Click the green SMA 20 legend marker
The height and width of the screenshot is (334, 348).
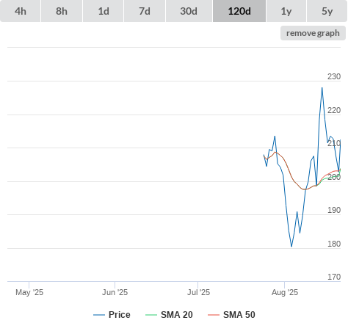(151, 315)
